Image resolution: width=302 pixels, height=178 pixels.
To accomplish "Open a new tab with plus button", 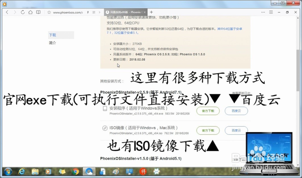I will click(x=151, y=12).
